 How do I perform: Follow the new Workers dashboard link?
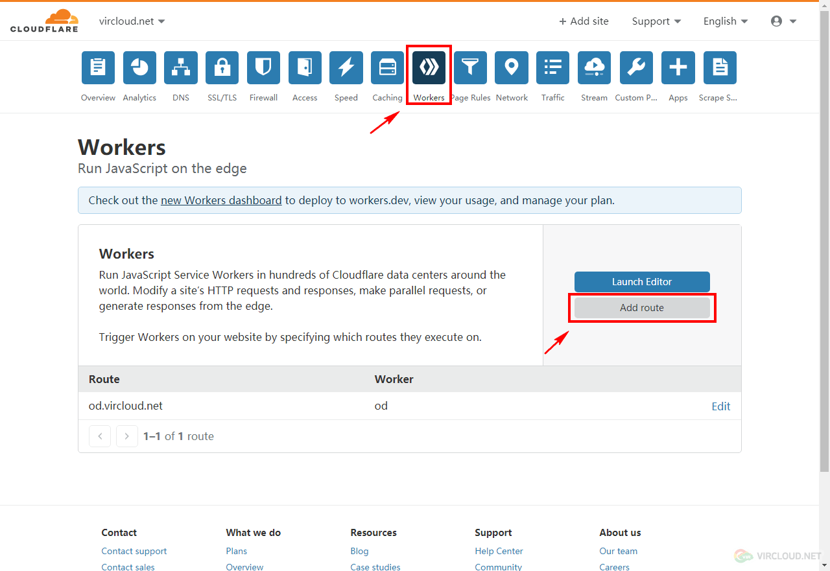point(221,200)
